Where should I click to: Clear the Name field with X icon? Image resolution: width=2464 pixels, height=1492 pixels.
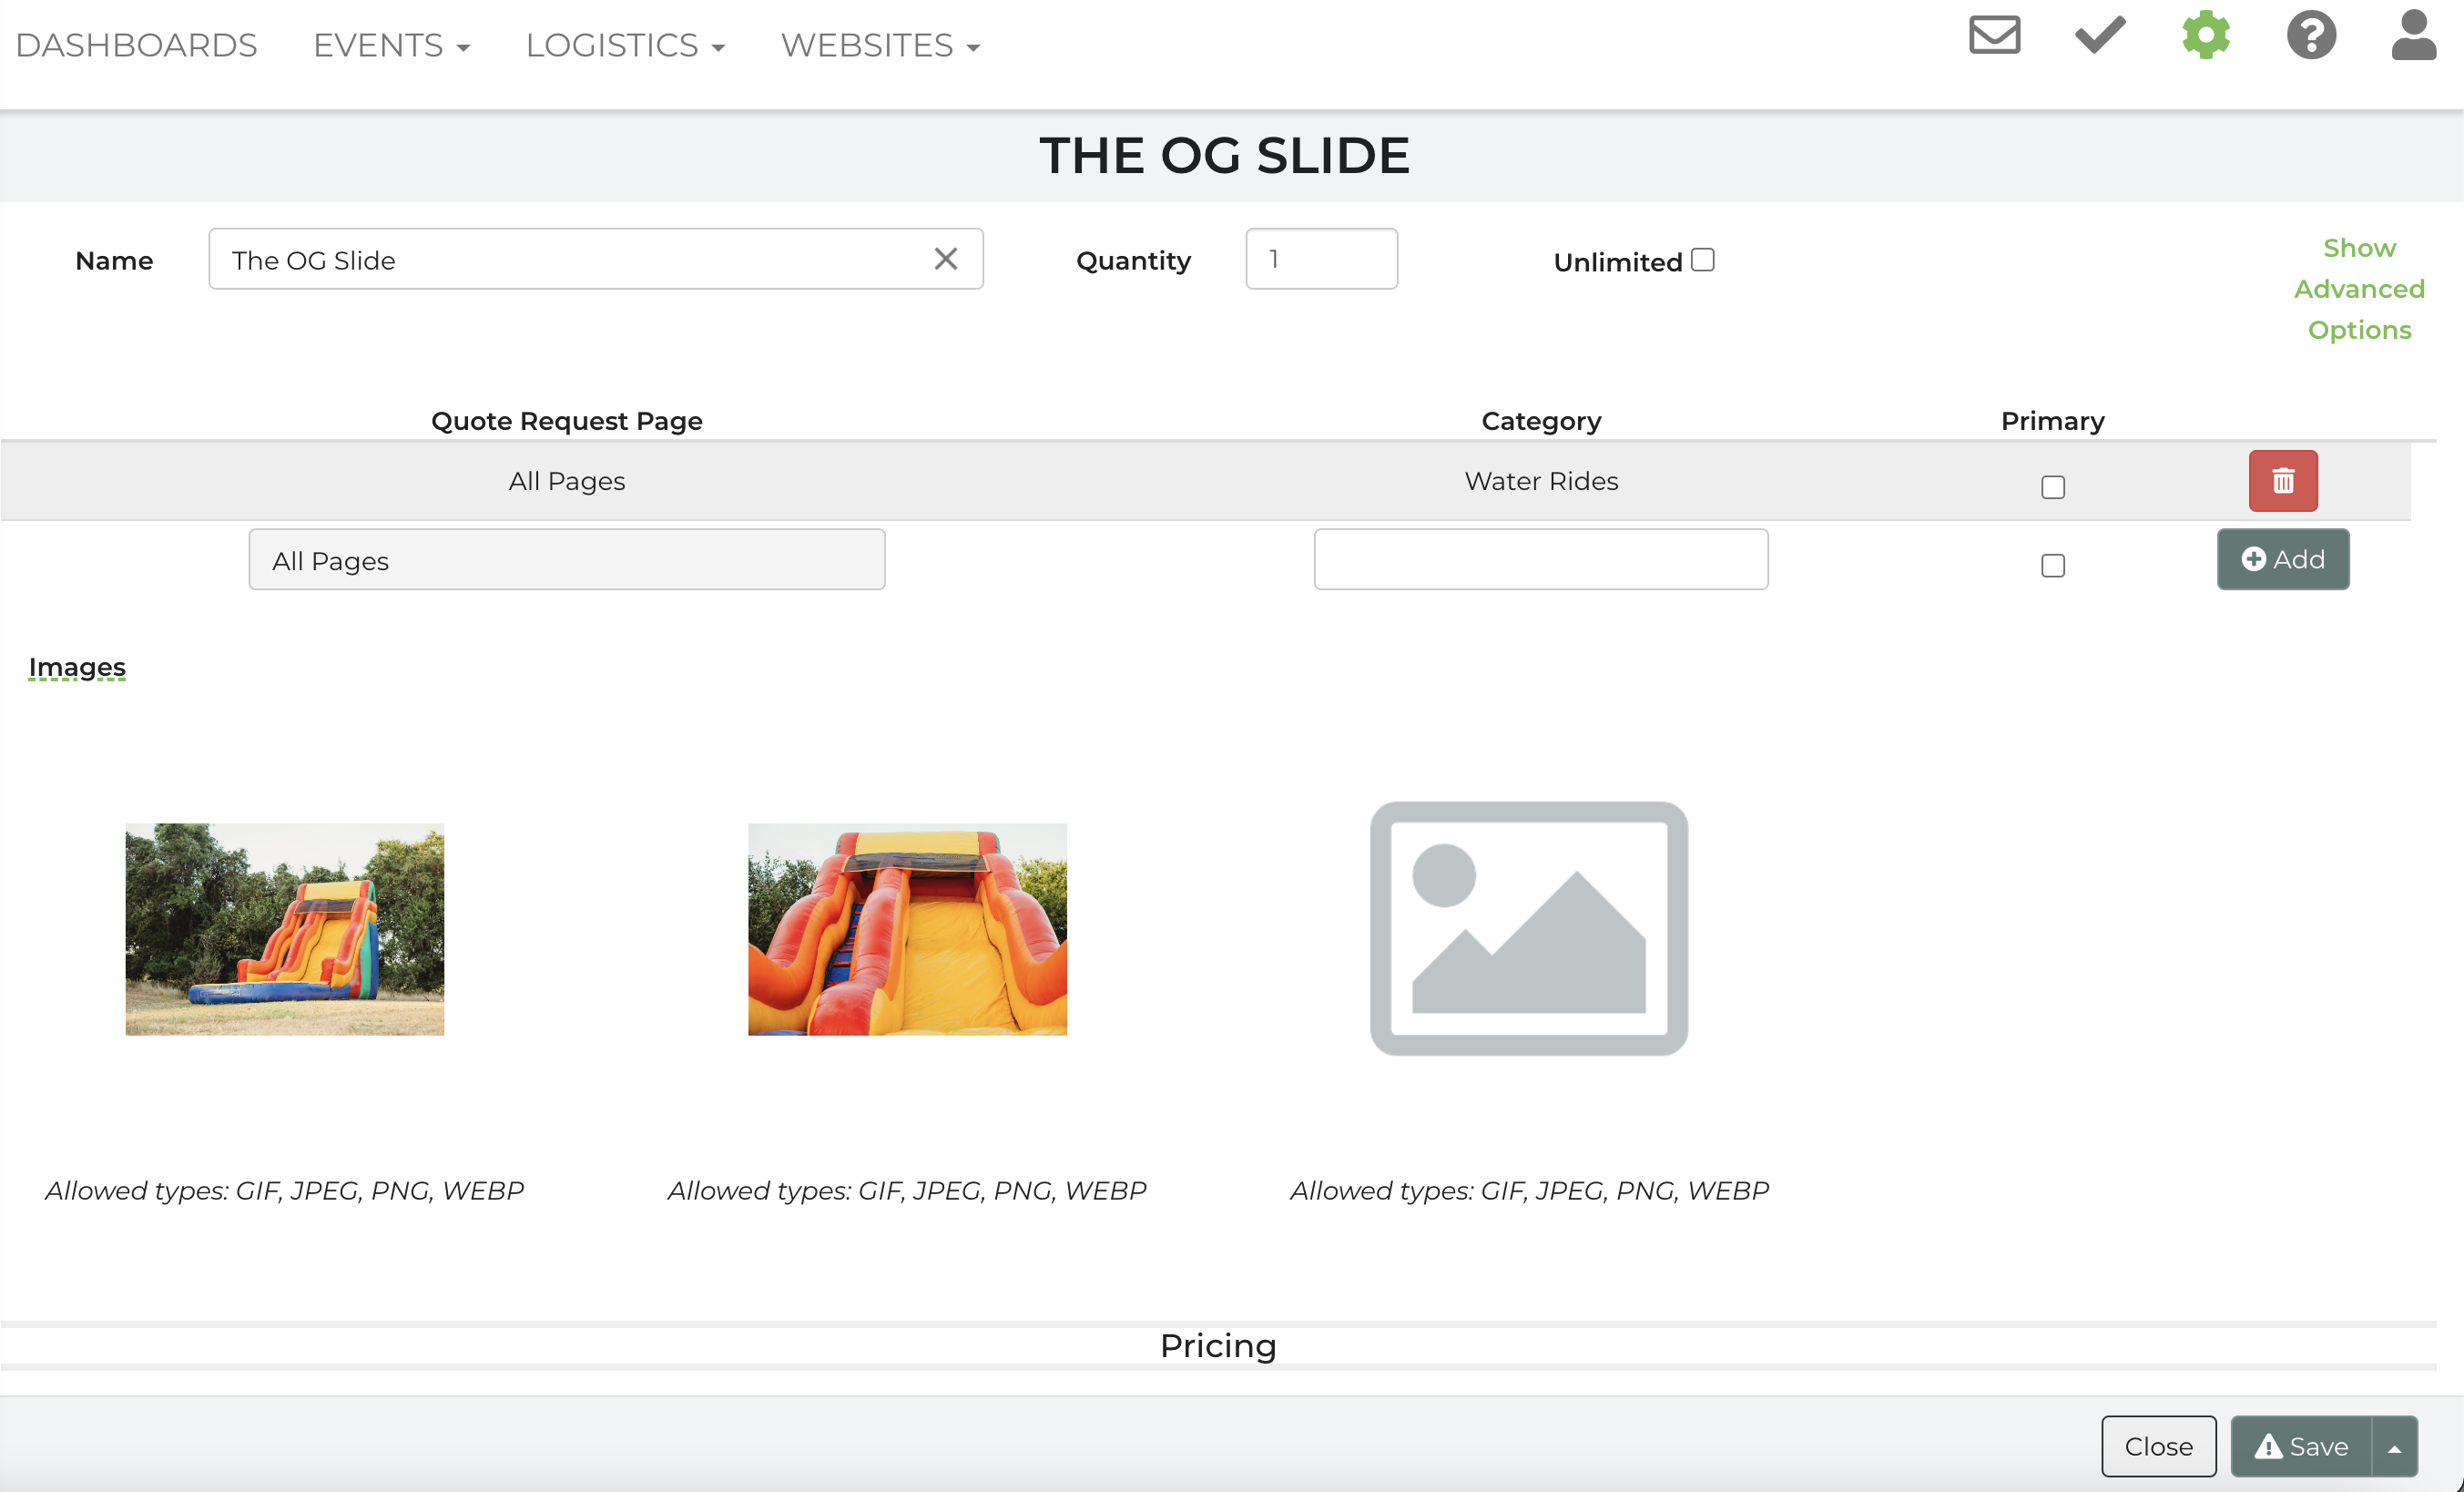coord(945,259)
